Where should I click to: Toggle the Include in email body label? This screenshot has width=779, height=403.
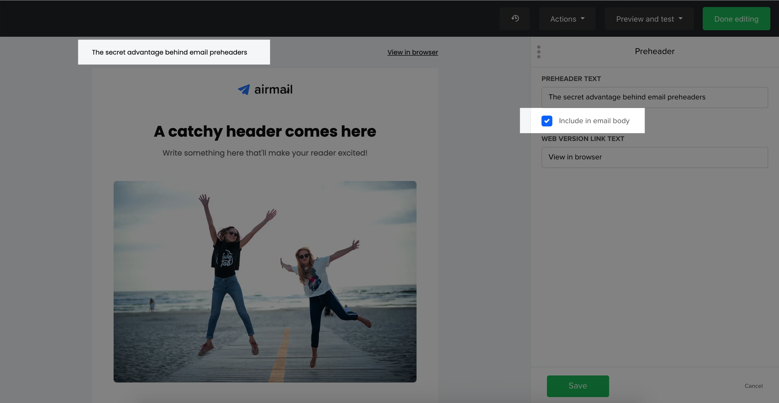tap(594, 121)
